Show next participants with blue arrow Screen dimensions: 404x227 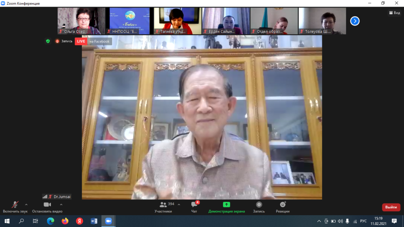(355, 21)
